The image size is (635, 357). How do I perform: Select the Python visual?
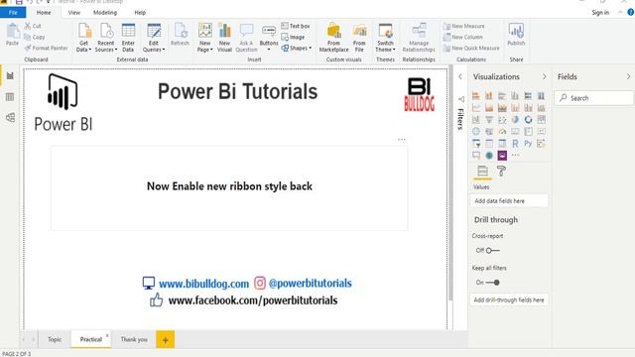[528, 143]
